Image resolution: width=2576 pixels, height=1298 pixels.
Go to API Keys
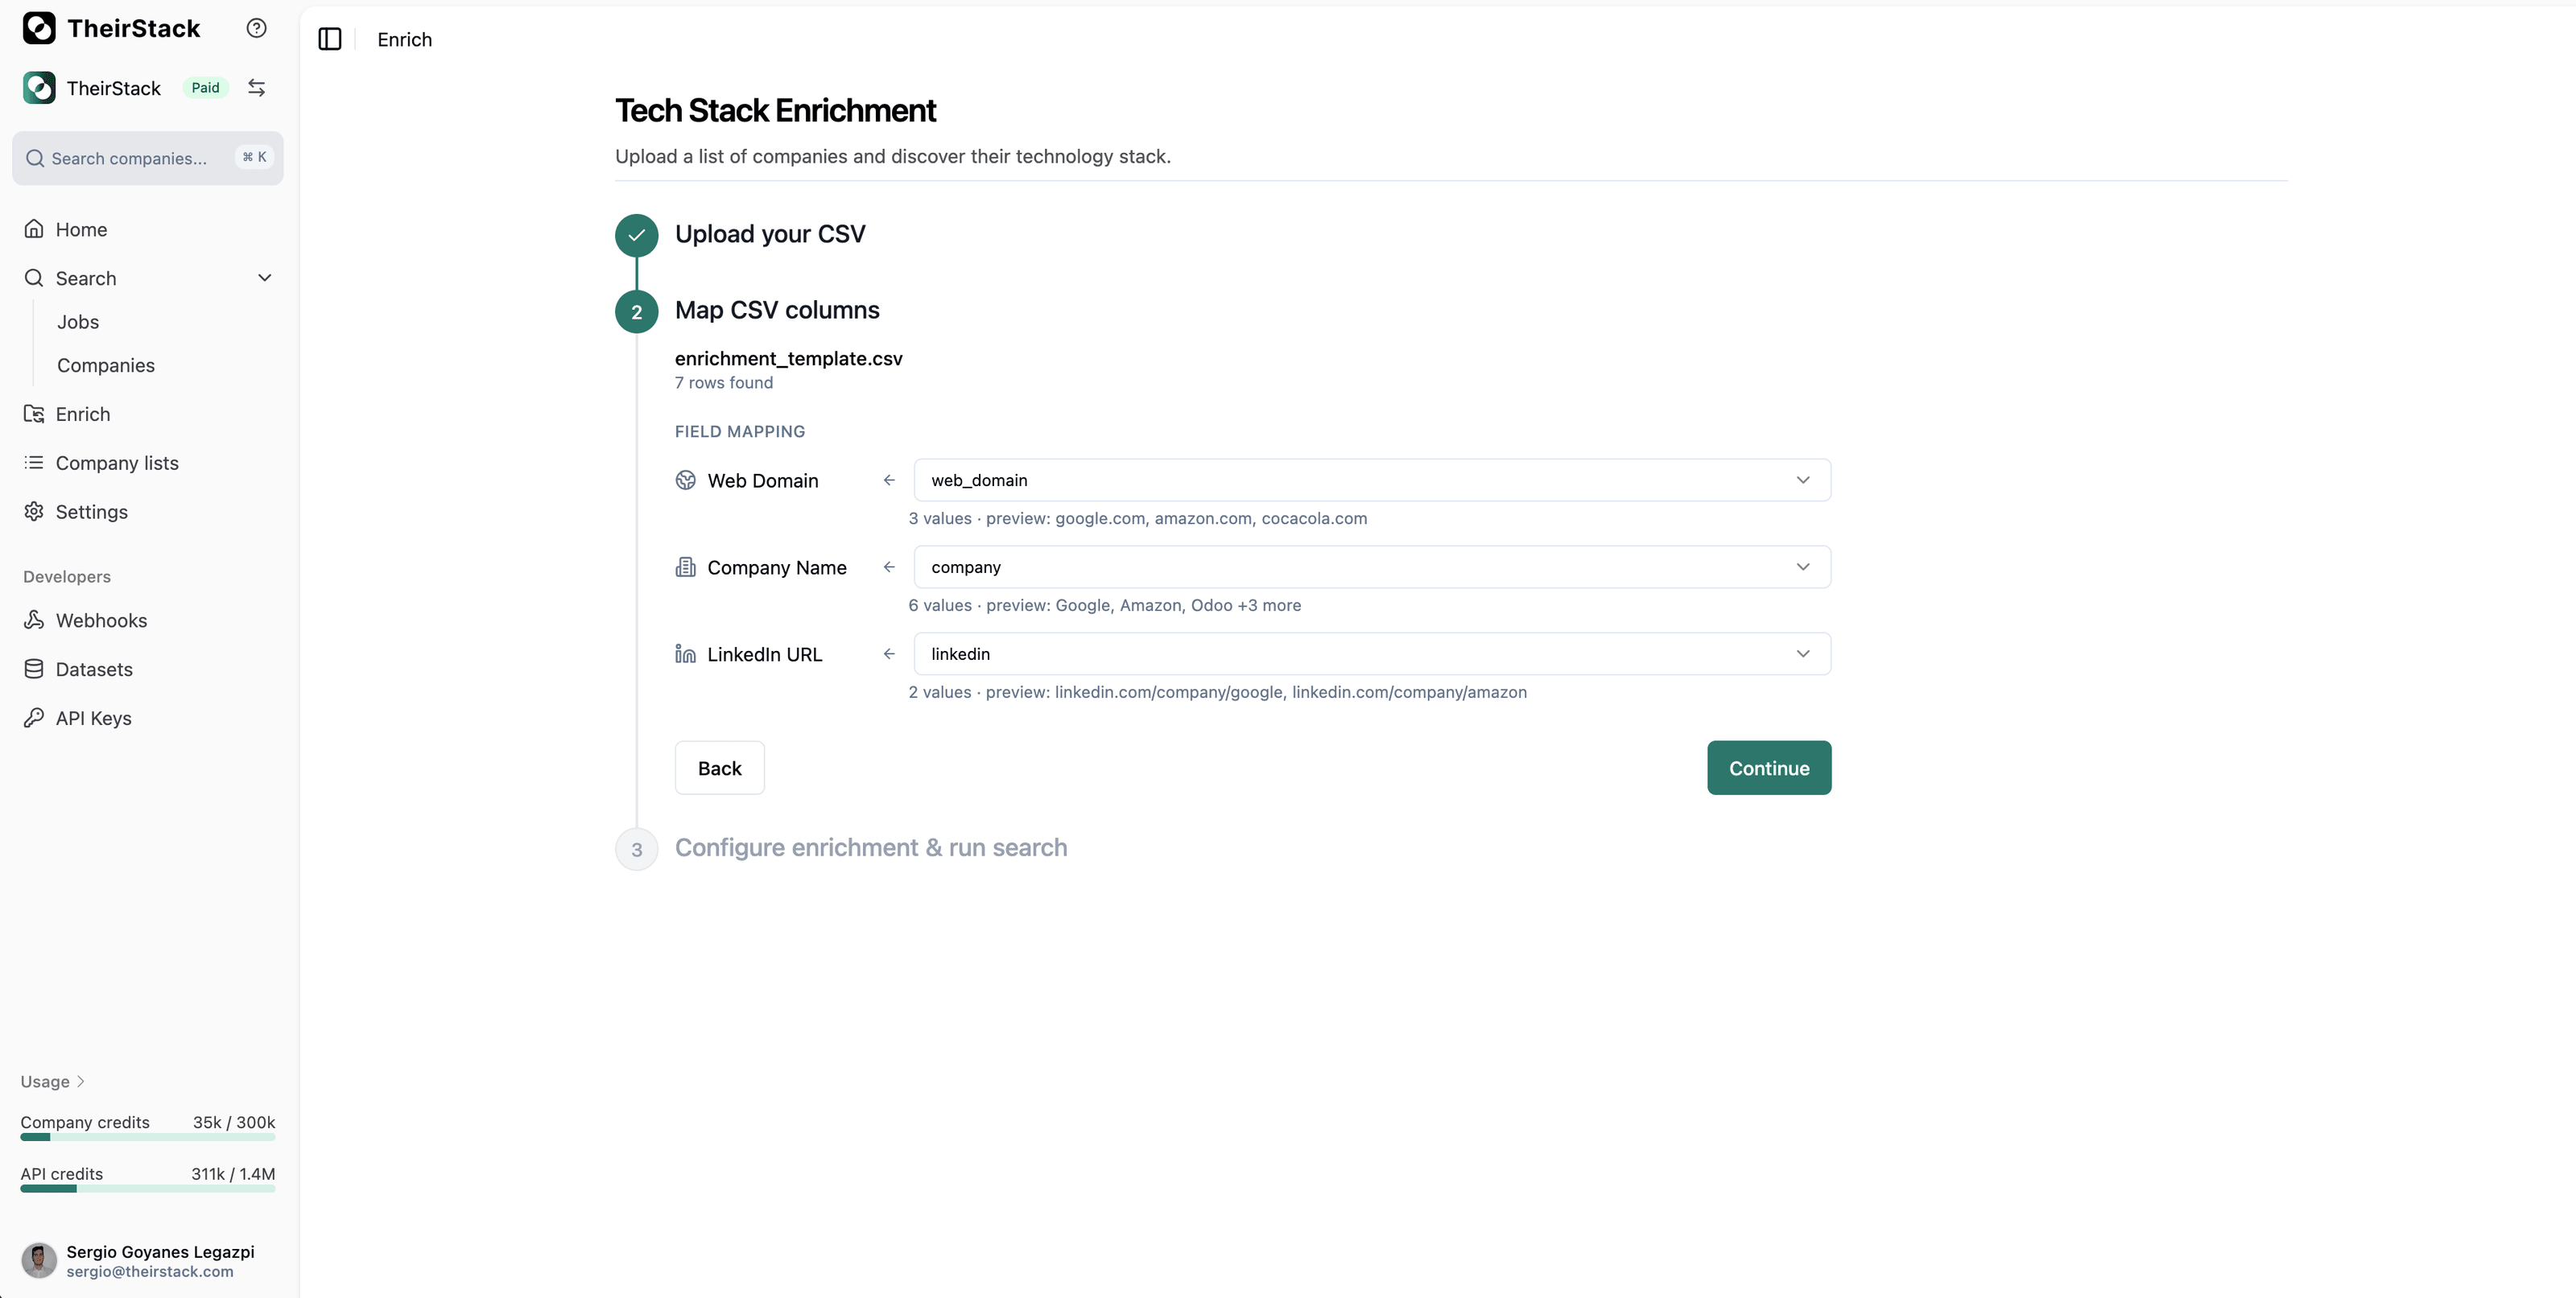93,718
